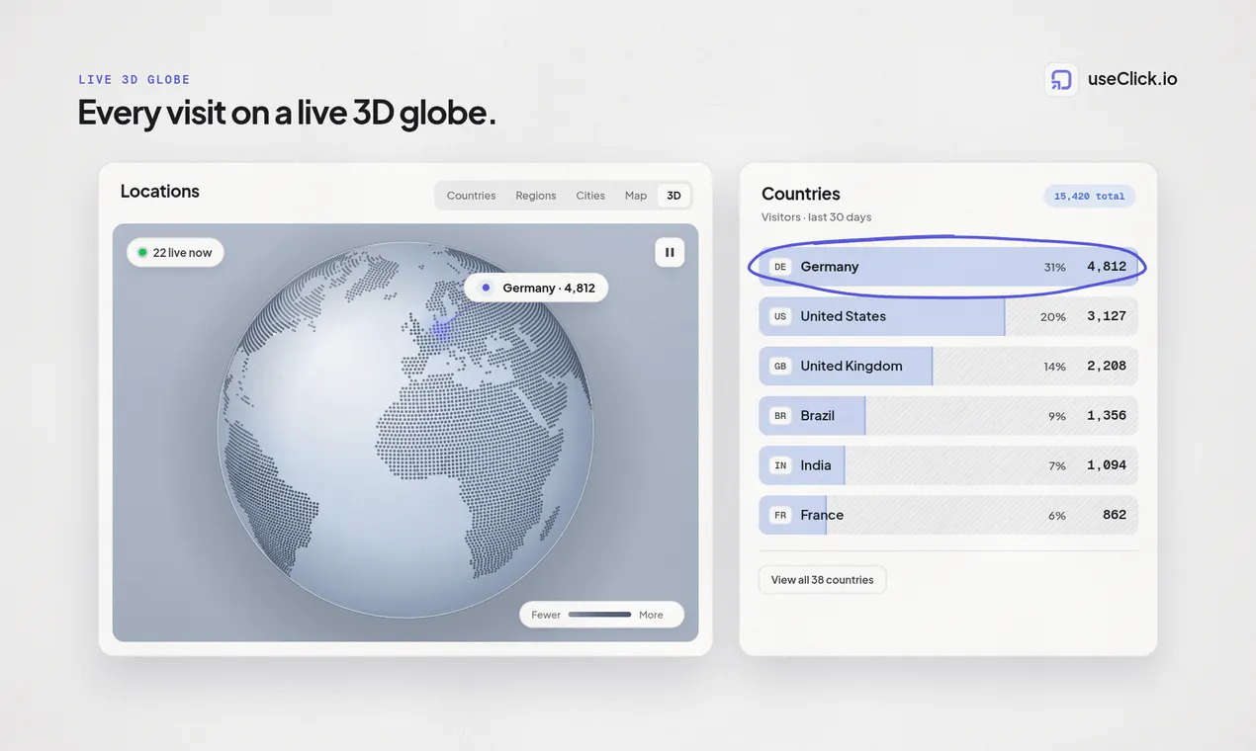Click the Fewer–More density legend bar

[601, 615]
